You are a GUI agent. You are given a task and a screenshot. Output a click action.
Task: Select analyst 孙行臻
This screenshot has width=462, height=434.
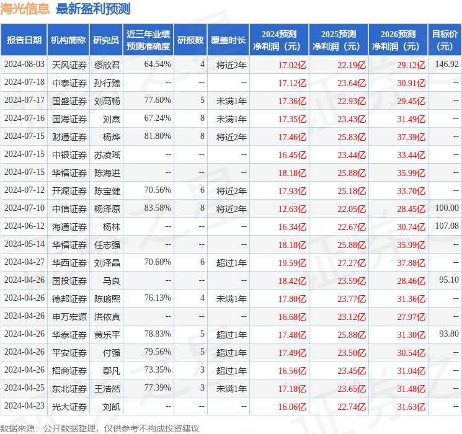(107, 83)
